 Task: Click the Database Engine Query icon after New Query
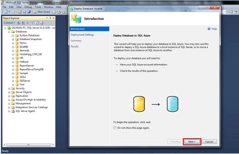pos(54,12)
